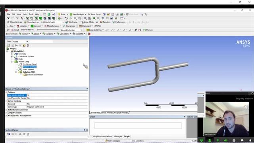Toggle Show Mesh
Image resolution: width=254 pixels, height=143 pixels.
click(x=87, y=22)
